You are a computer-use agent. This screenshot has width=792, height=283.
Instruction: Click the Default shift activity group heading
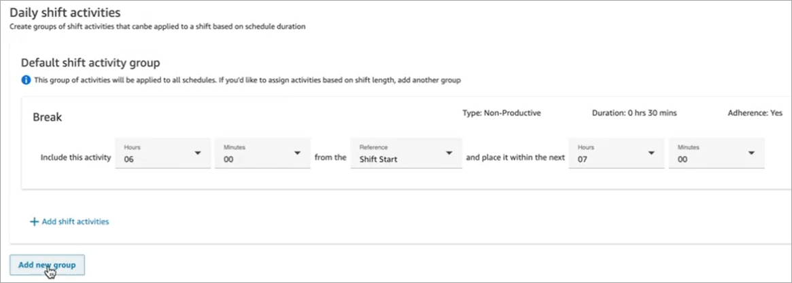pyautogui.click(x=90, y=63)
